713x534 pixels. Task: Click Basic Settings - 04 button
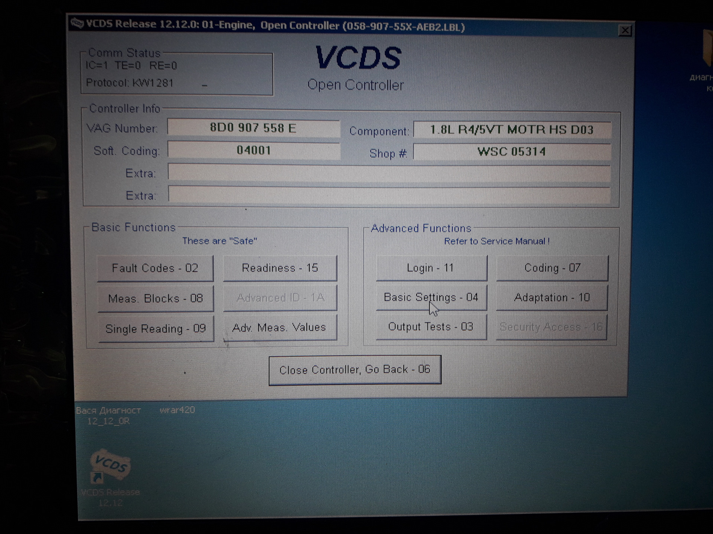point(431,297)
